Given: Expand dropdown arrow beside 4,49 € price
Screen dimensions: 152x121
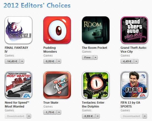Looking at the screenshot, I should [136, 61].
